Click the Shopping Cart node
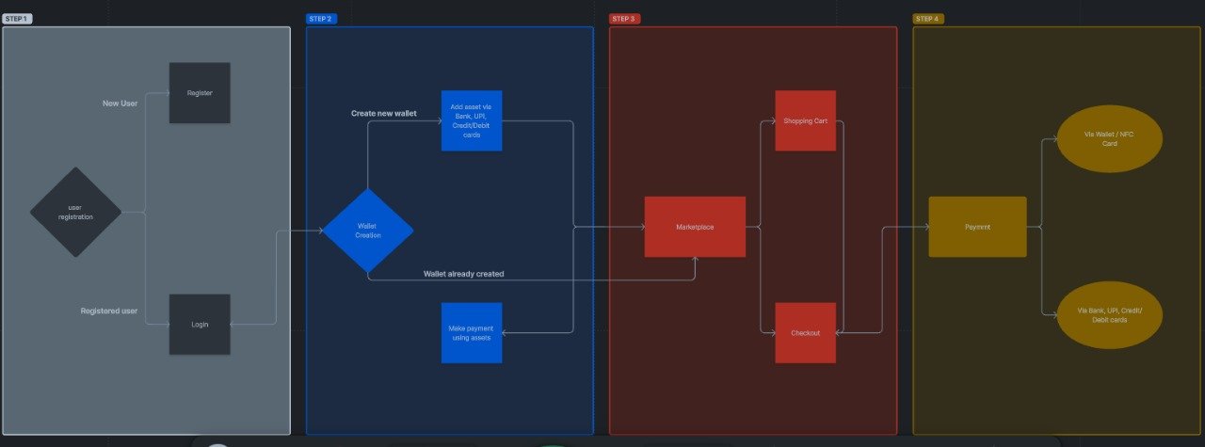 tap(805, 120)
